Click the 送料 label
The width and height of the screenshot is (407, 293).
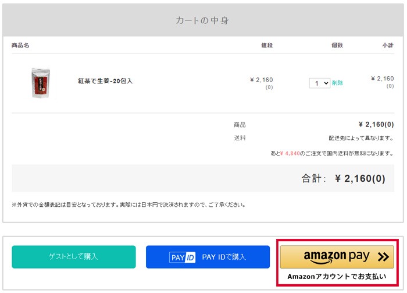pos(240,138)
